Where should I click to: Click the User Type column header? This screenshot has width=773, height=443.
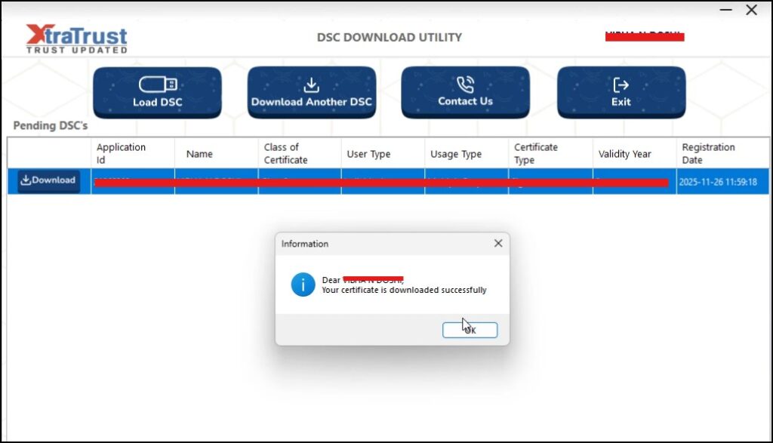368,154
